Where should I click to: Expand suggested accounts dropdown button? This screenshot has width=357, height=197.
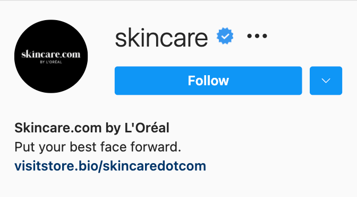tap(326, 80)
